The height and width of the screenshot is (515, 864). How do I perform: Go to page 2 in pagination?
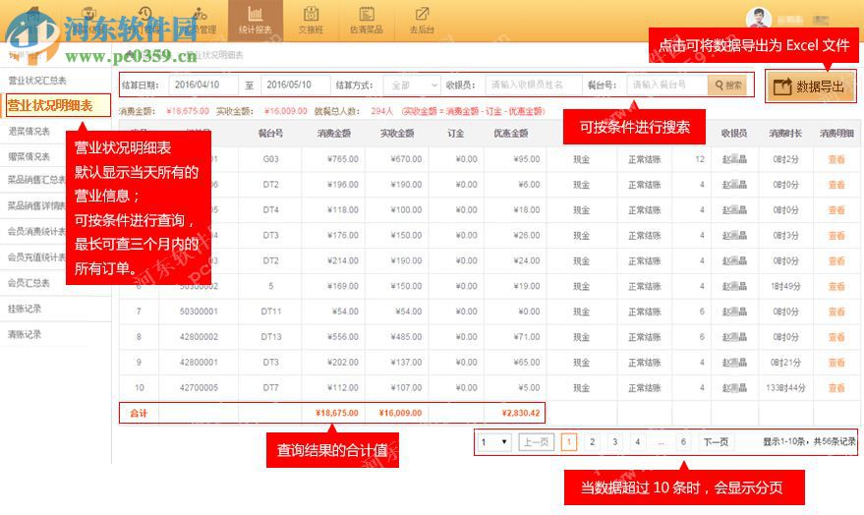(593, 441)
